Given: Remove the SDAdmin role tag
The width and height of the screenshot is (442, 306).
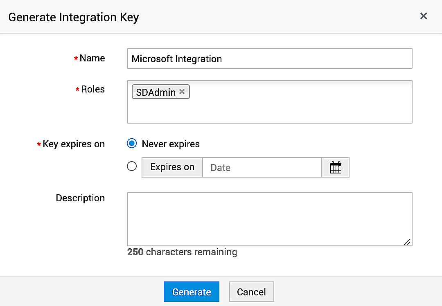Looking at the screenshot, I should point(182,92).
